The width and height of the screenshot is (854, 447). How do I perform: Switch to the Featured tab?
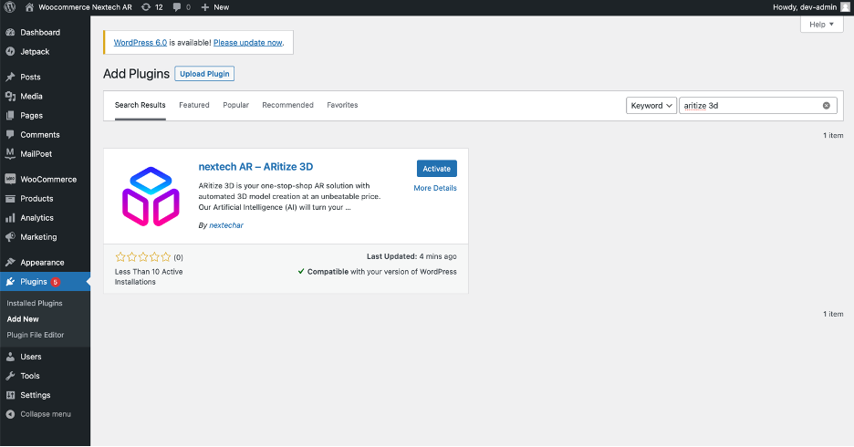[x=194, y=105]
